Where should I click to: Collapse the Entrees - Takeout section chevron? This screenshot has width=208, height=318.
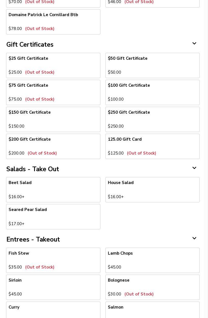[x=194, y=238]
